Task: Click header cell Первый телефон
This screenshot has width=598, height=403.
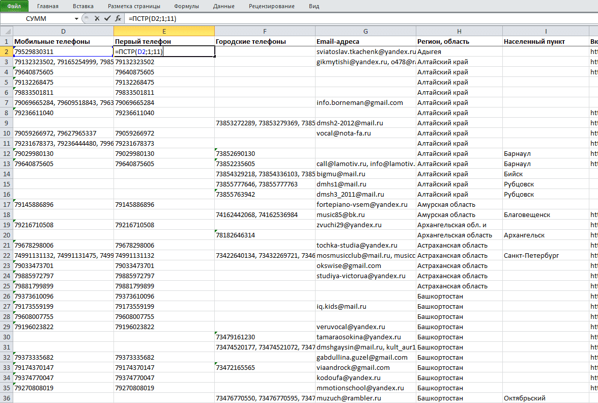Action: 164,41
